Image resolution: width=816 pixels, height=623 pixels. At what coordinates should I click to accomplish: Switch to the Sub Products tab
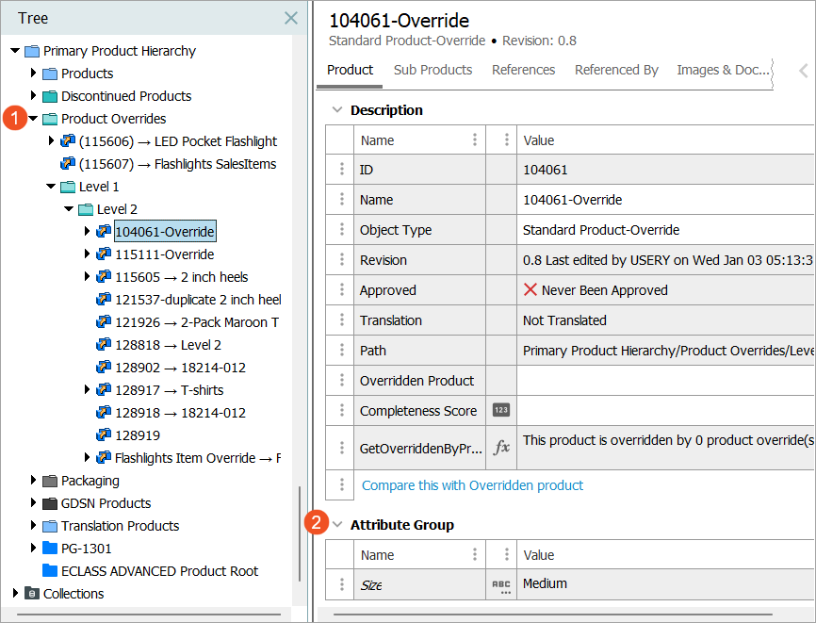pos(432,70)
